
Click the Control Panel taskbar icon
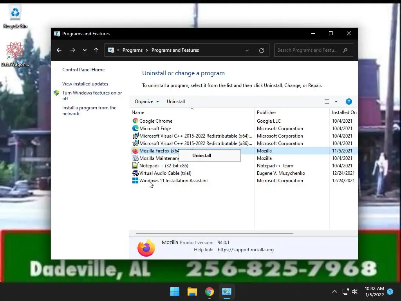coord(227,292)
